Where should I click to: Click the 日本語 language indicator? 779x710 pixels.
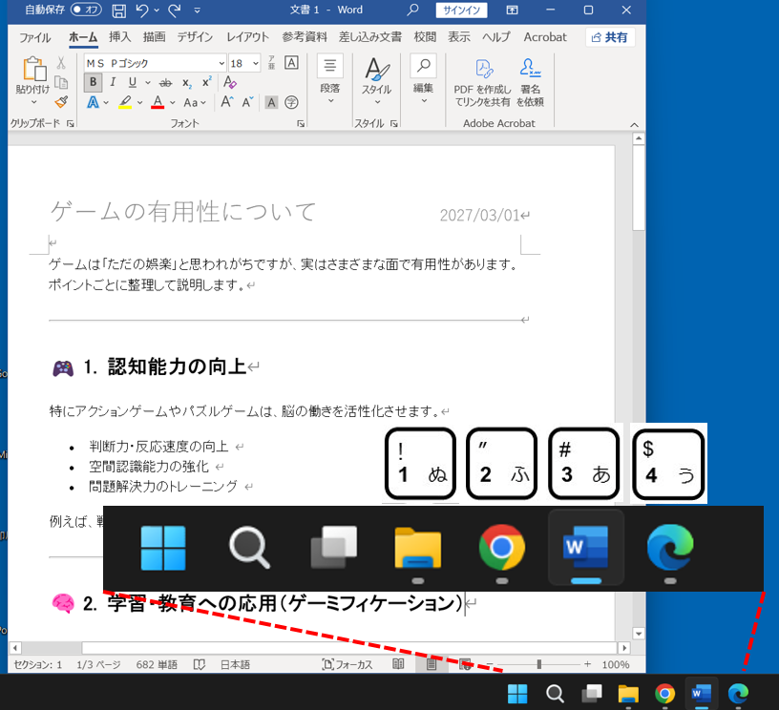point(235,664)
